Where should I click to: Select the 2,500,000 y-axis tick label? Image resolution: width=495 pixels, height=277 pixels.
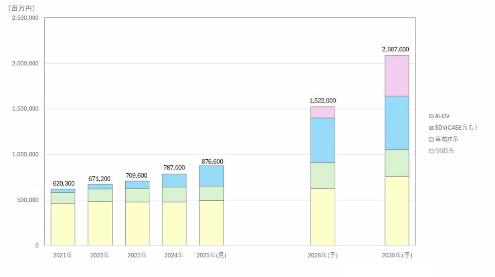tap(25, 18)
